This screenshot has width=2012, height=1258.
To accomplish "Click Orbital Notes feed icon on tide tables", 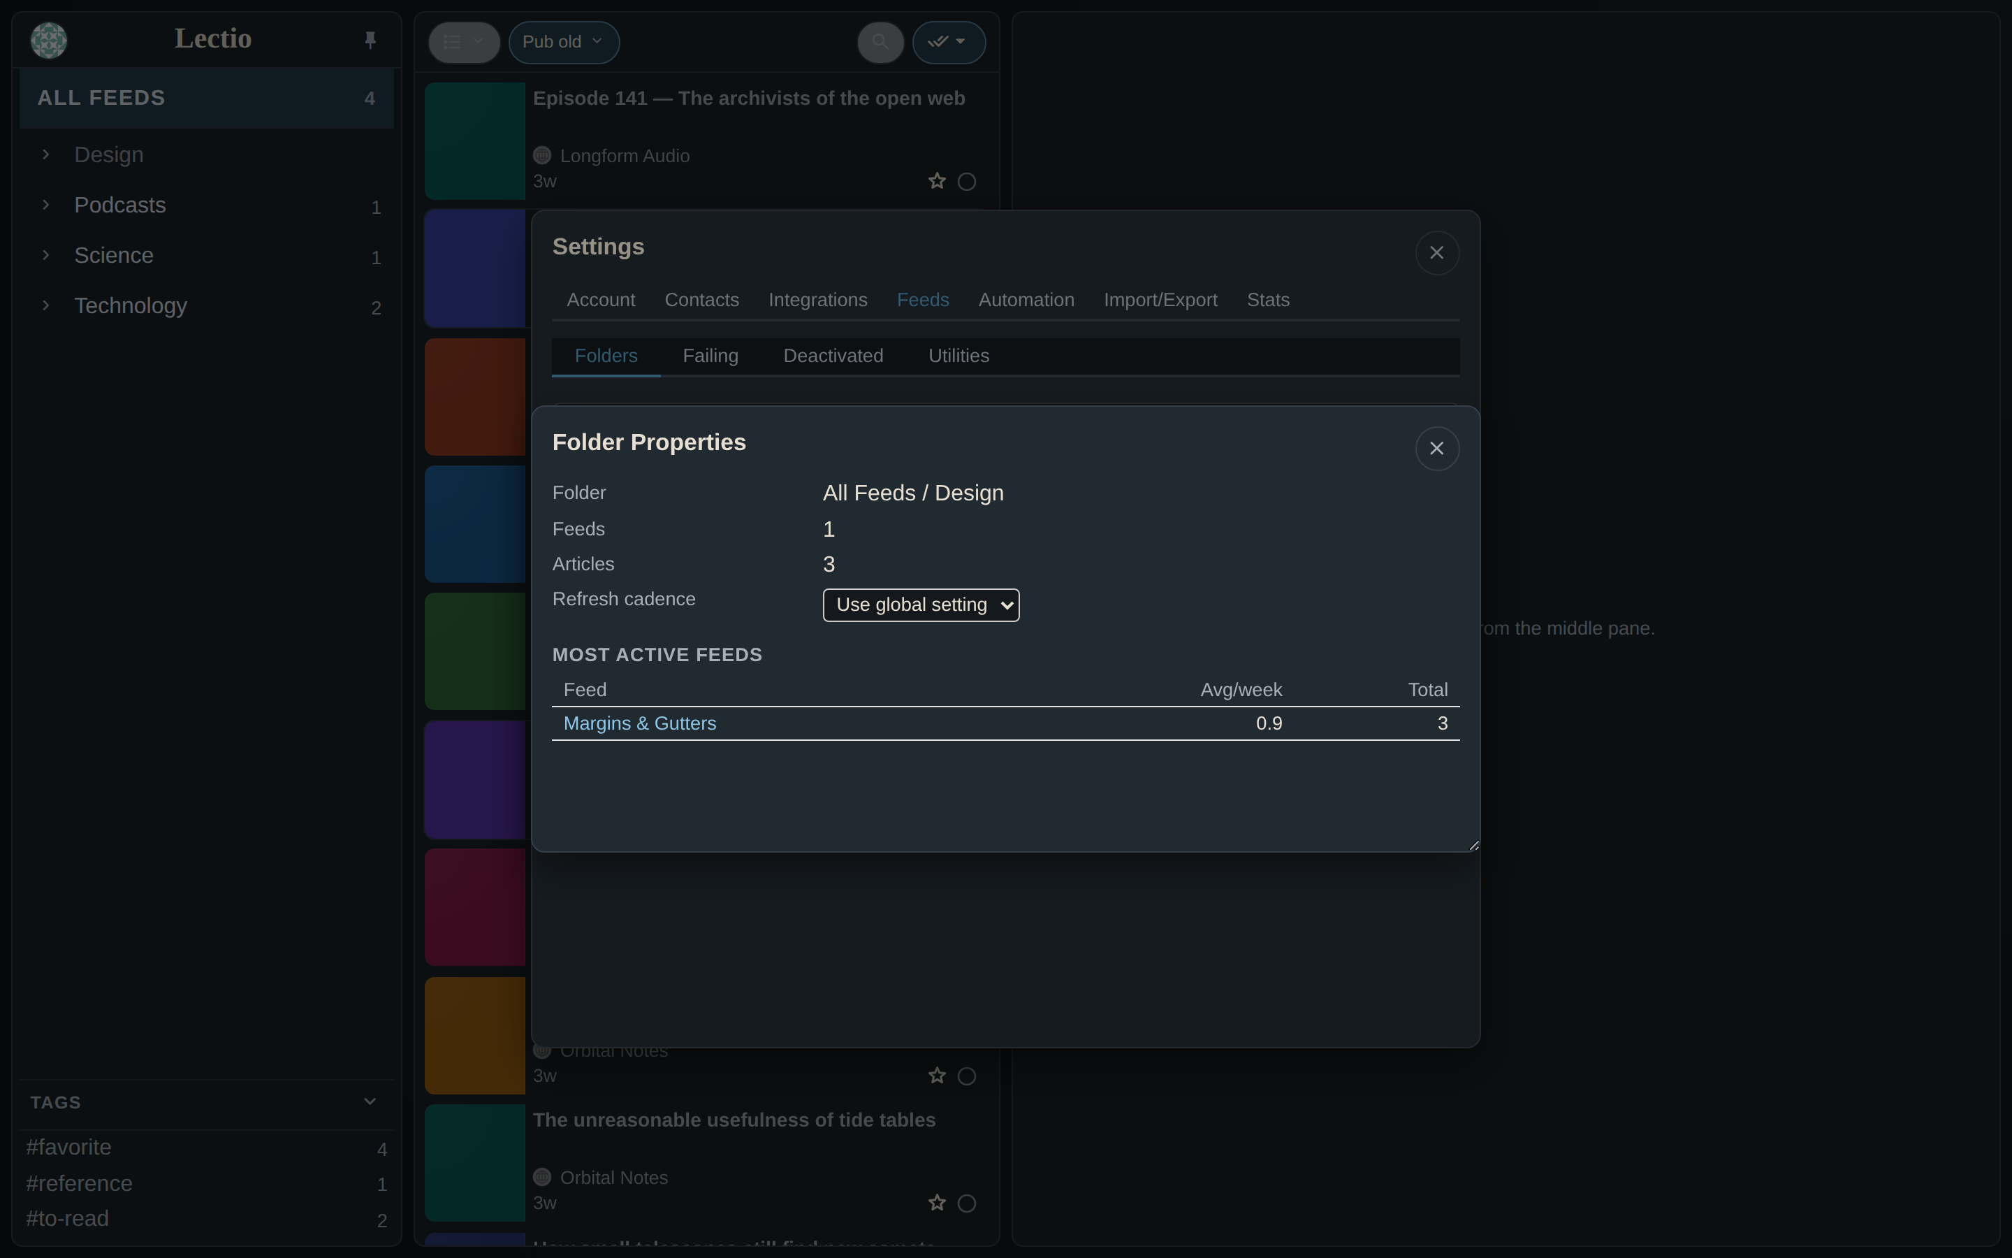I will pos(542,1178).
